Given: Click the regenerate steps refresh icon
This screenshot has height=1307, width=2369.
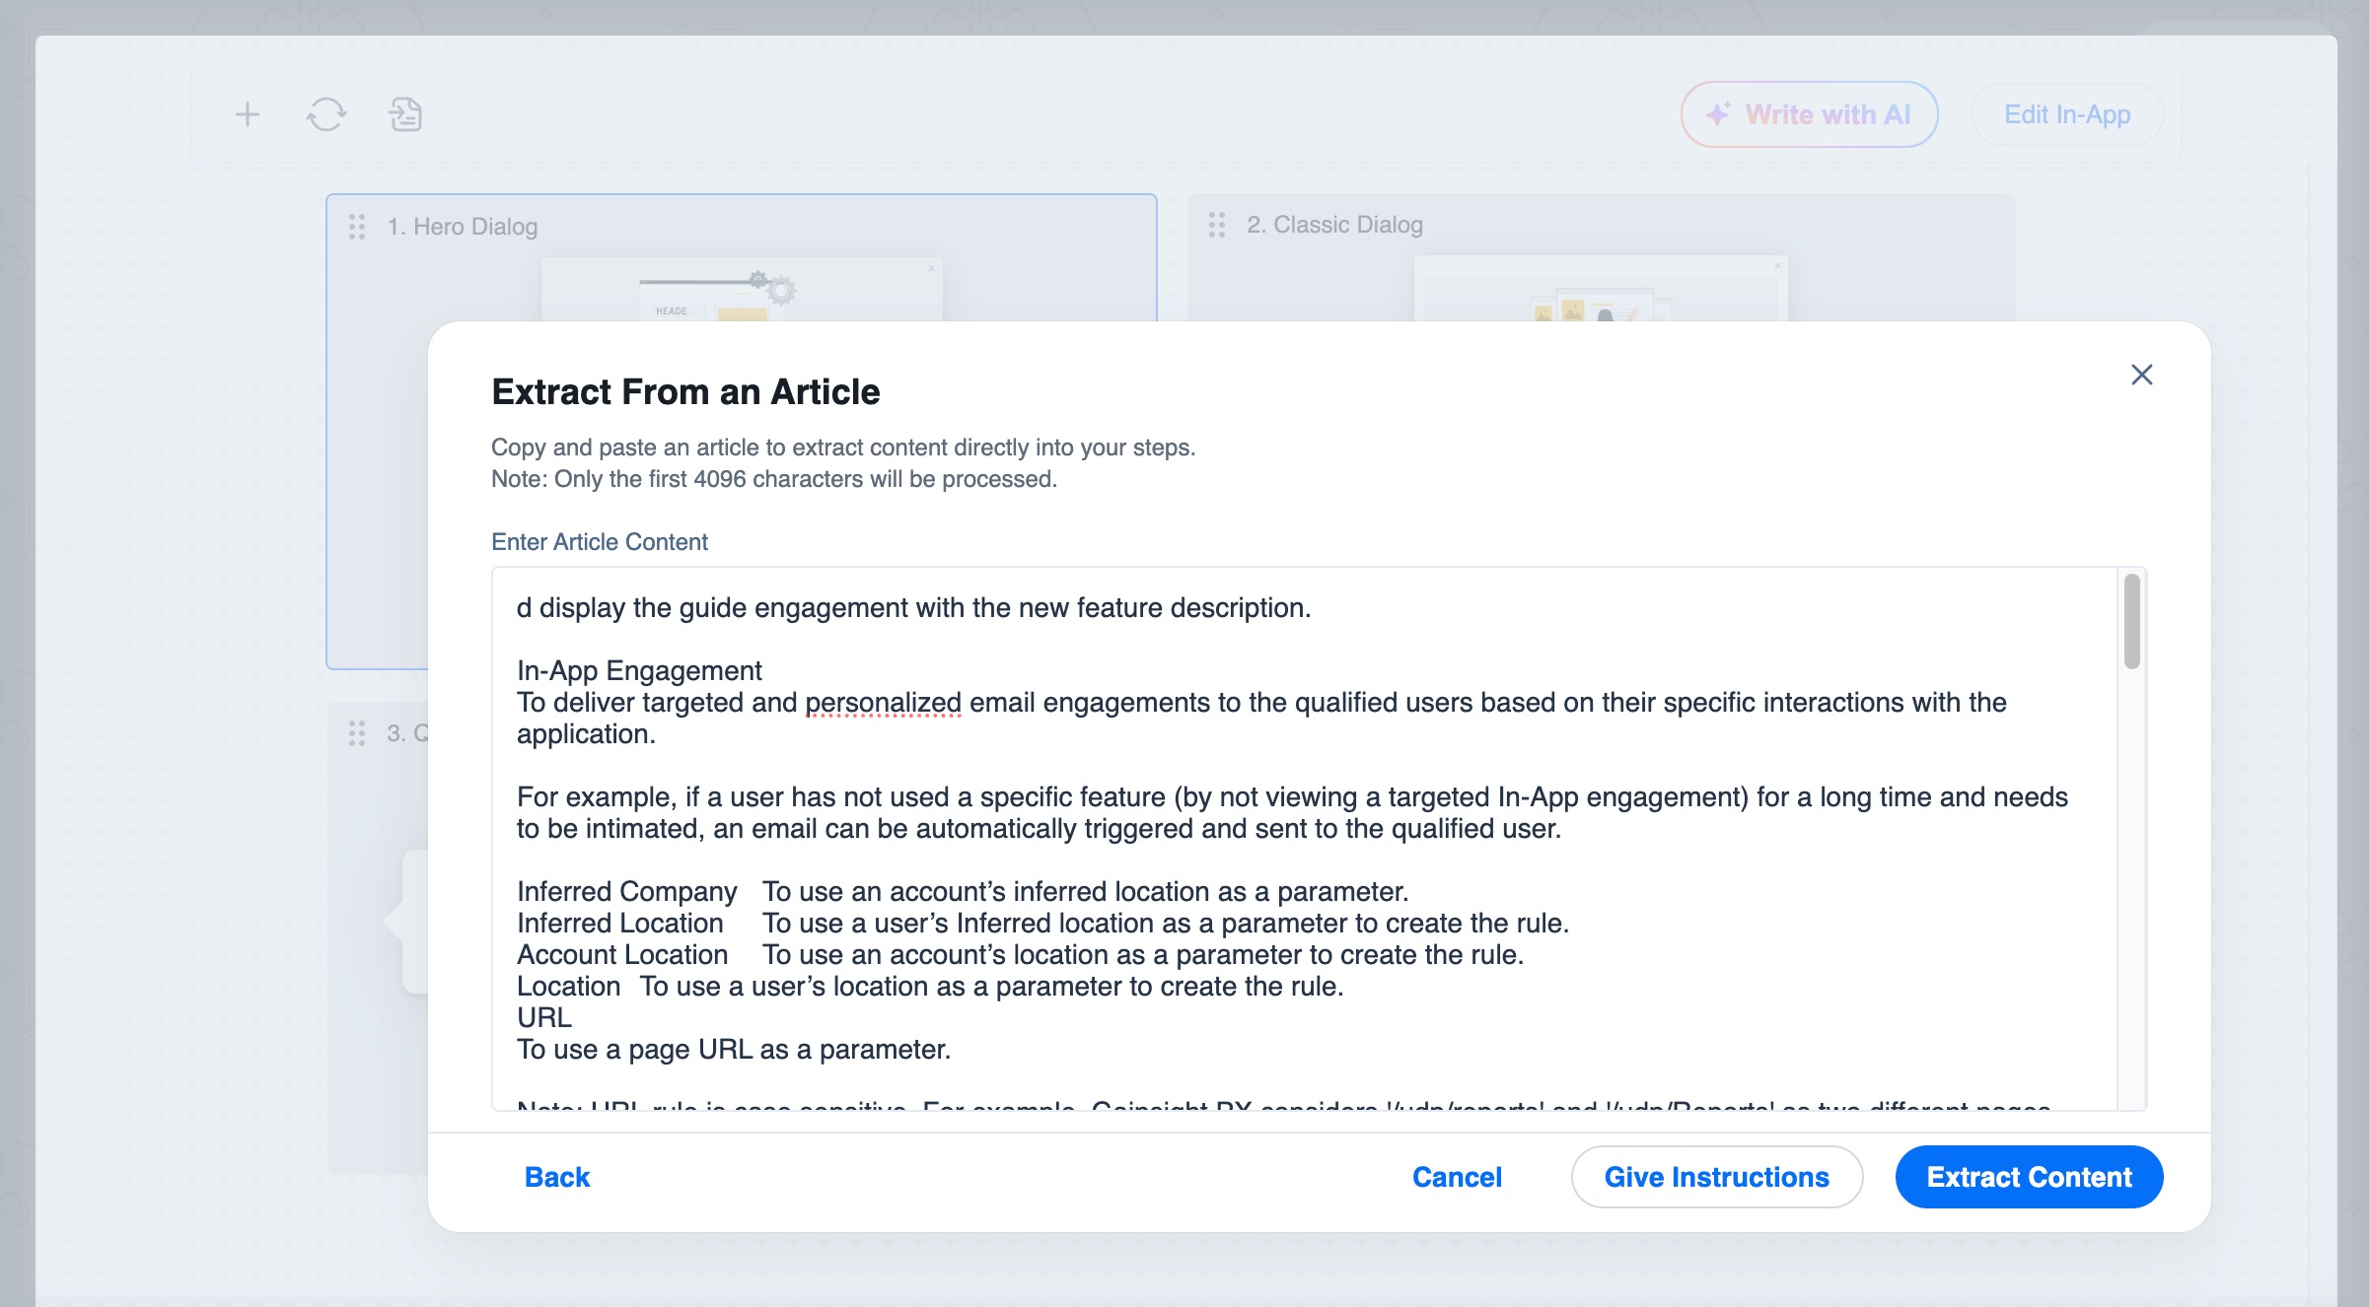Looking at the screenshot, I should tap(325, 114).
